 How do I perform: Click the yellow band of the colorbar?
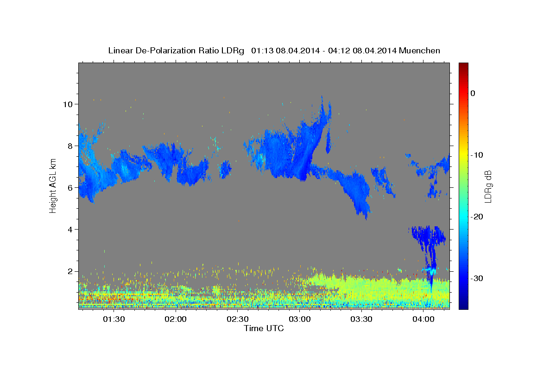(463, 154)
